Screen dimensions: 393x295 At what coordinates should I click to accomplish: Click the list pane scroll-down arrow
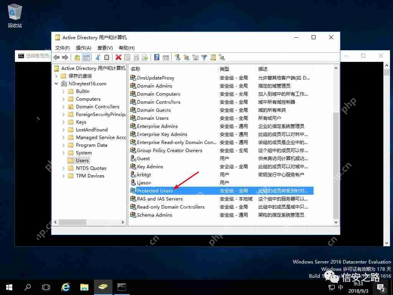[x=336, y=222]
